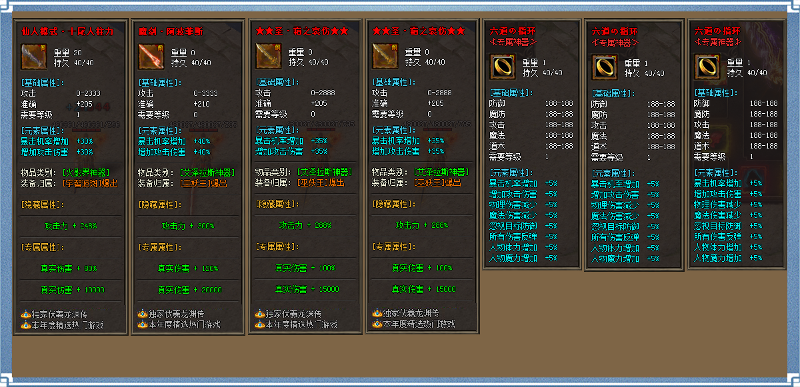Select the second 圣·霜之哀伤 sword icon
800x387 pixels.
384,57
